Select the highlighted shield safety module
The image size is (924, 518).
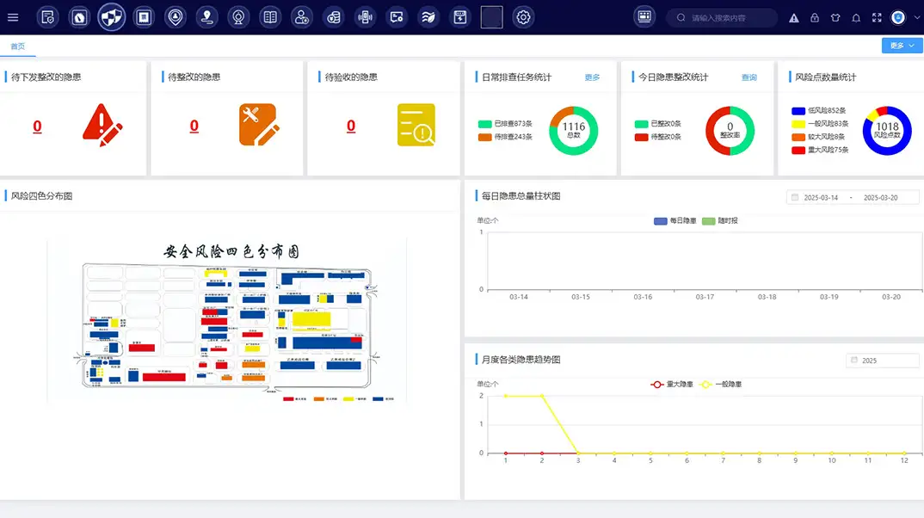(x=111, y=17)
